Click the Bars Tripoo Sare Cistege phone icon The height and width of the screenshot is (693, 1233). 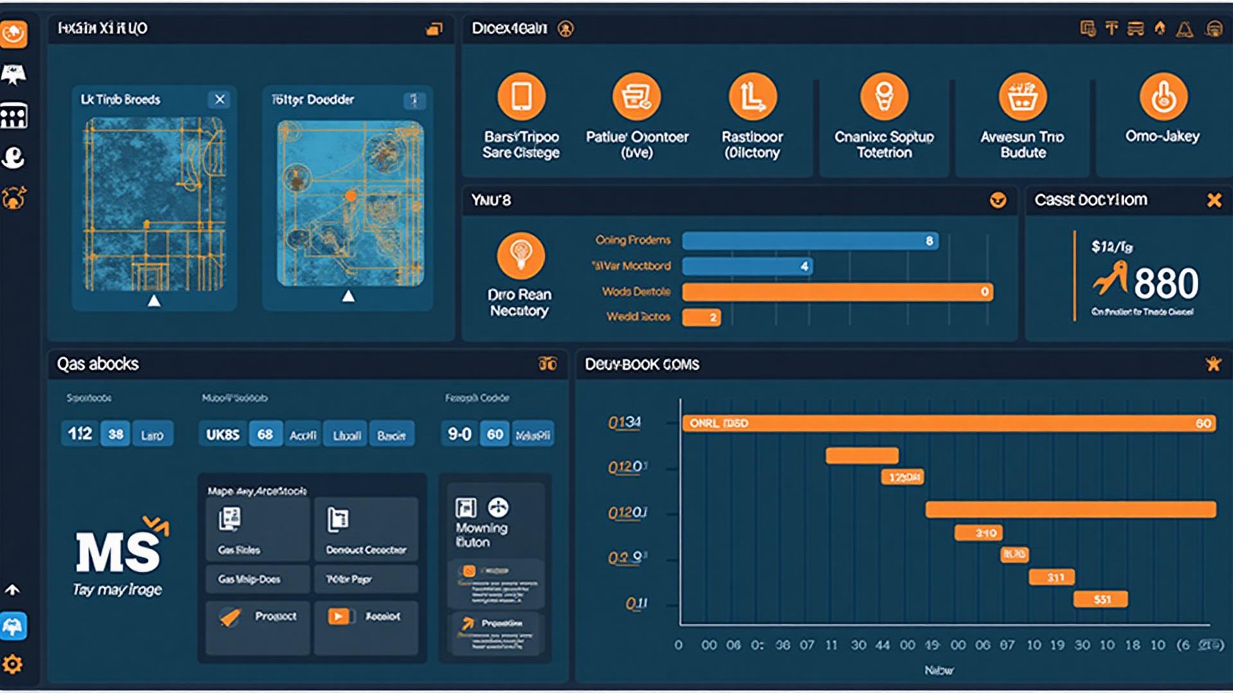tap(521, 97)
